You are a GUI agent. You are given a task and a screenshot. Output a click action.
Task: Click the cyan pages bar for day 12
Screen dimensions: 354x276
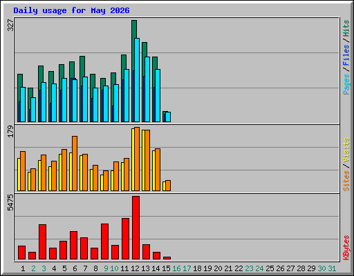tap(137, 80)
